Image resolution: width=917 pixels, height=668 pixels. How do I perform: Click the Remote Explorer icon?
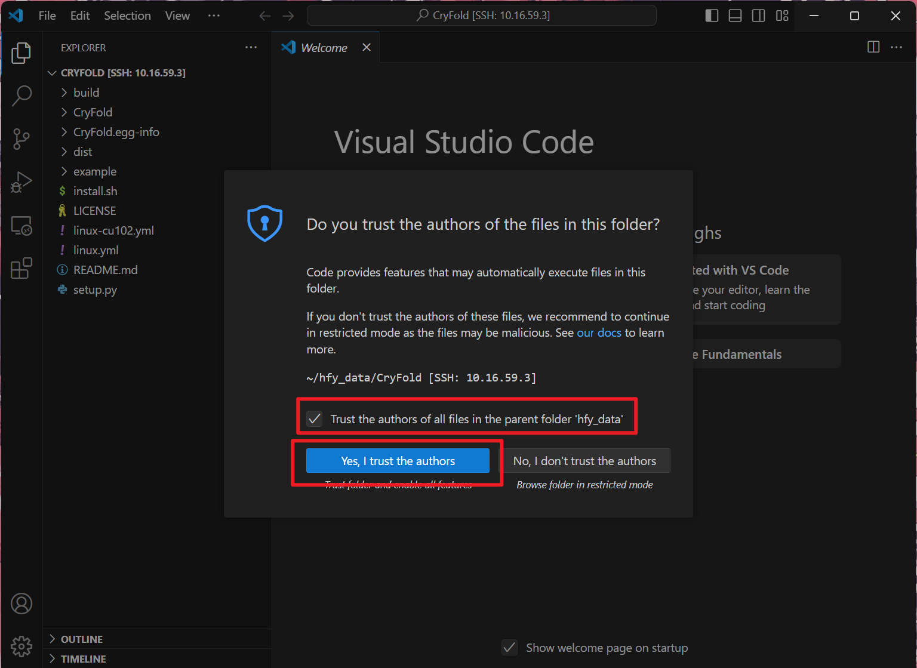pyautogui.click(x=21, y=226)
